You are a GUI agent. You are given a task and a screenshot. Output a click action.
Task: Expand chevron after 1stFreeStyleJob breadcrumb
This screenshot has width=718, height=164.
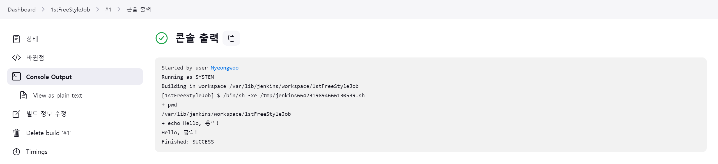[98, 10]
